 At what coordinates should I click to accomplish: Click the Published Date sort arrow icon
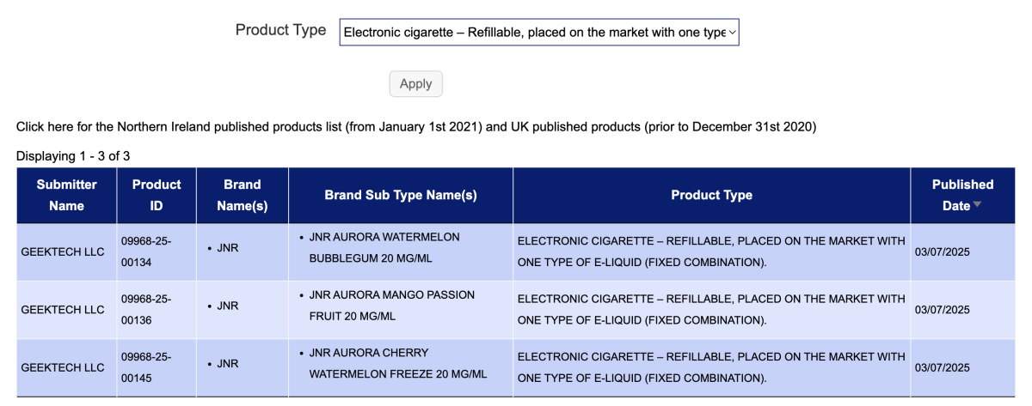[x=977, y=205]
